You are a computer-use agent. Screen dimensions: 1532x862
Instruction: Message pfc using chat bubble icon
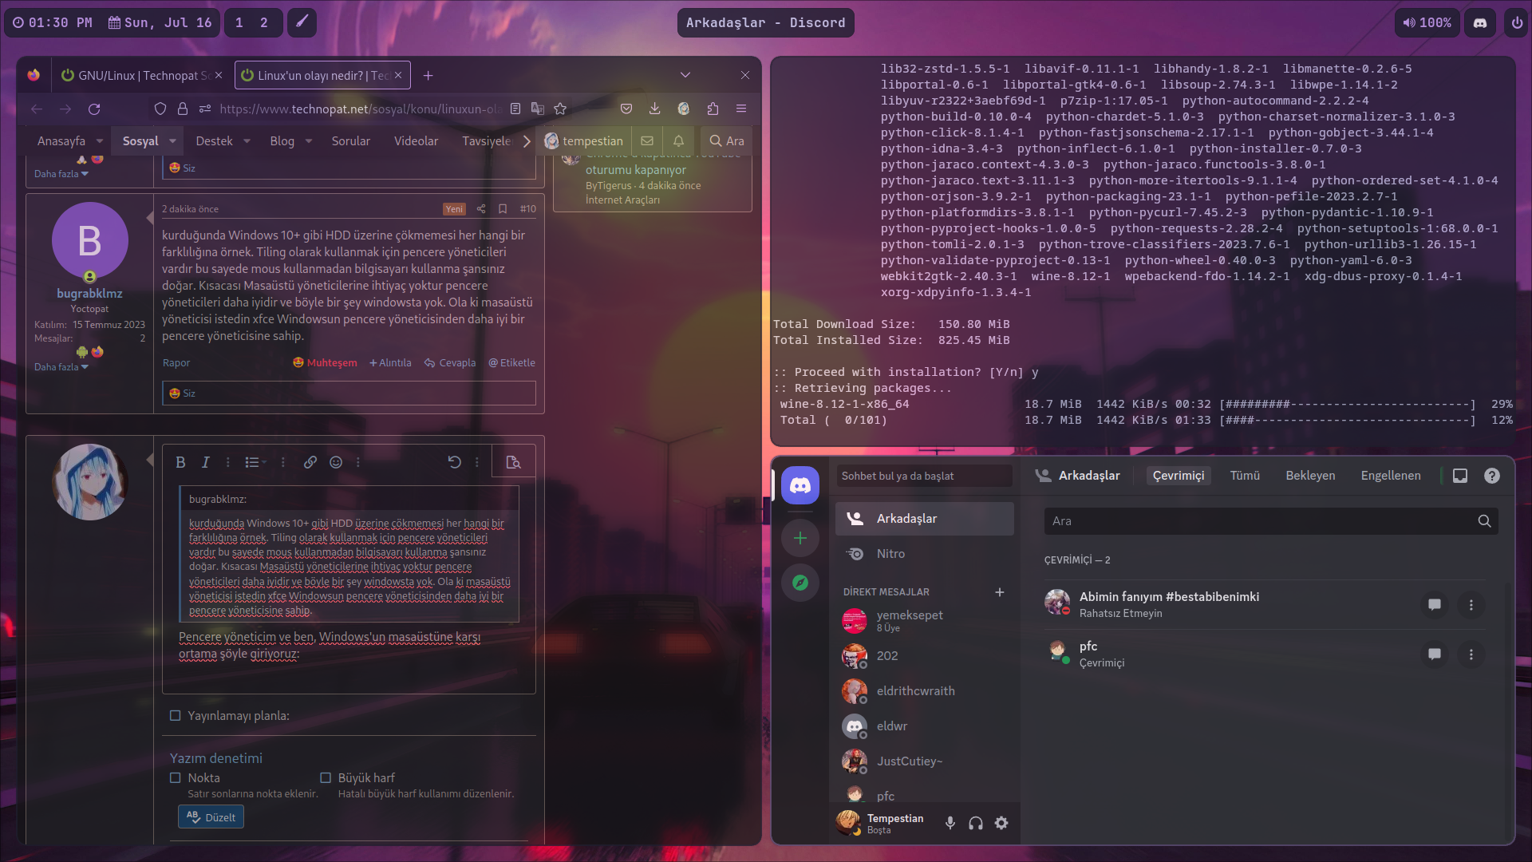click(x=1434, y=654)
